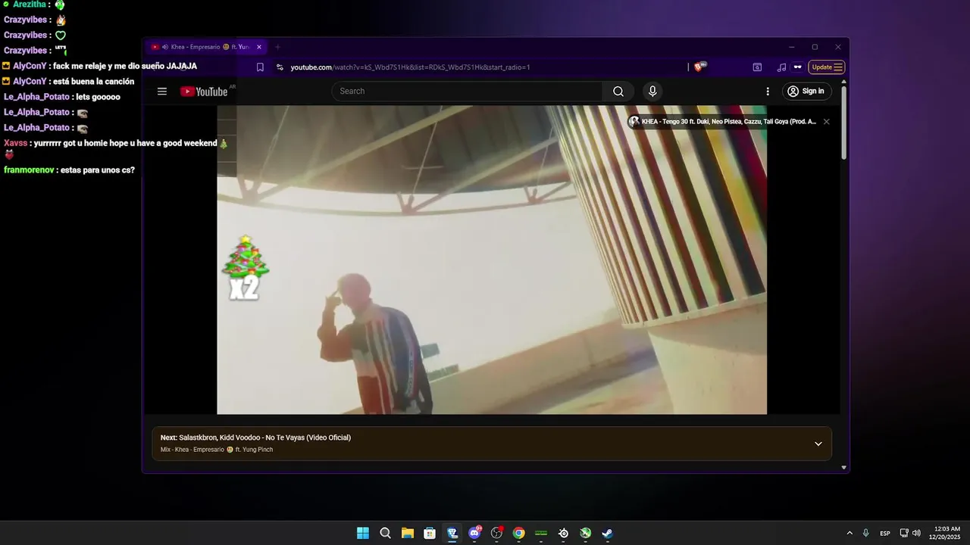970x545 pixels.
Task: Switch to the Khea - Empresario tab
Action: point(205,47)
